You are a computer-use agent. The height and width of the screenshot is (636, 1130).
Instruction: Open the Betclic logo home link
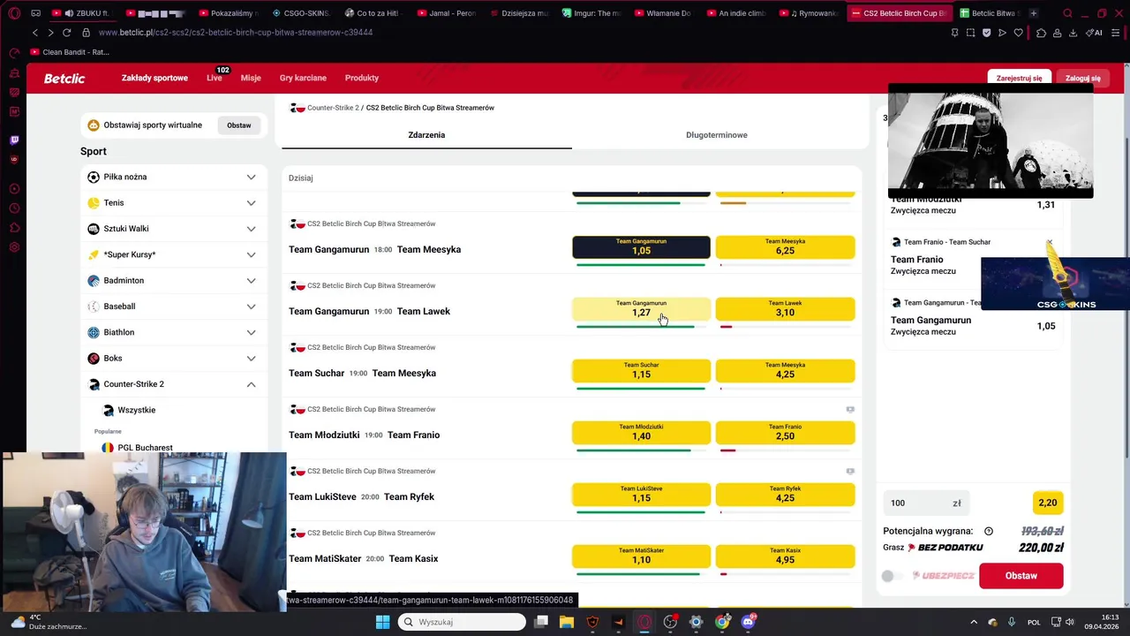coord(64,78)
